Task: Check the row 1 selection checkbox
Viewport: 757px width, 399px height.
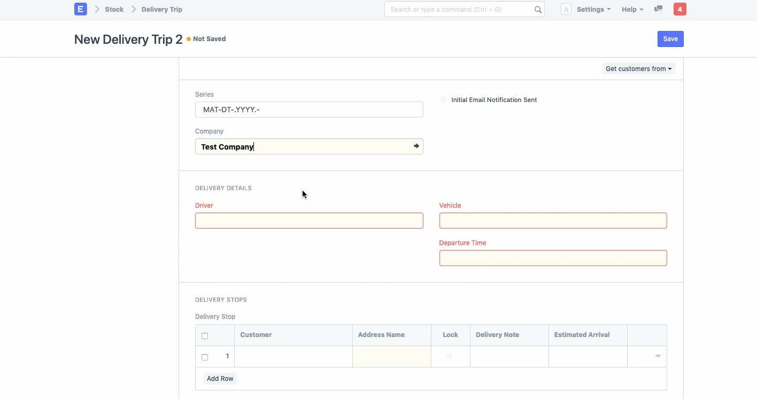Action: (205, 357)
